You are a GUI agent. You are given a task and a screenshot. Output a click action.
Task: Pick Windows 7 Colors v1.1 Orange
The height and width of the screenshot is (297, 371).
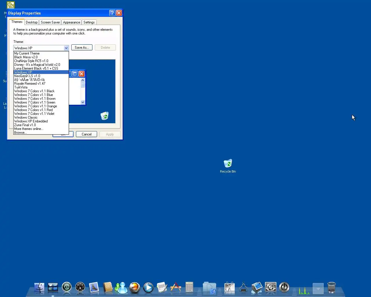point(41,106)
